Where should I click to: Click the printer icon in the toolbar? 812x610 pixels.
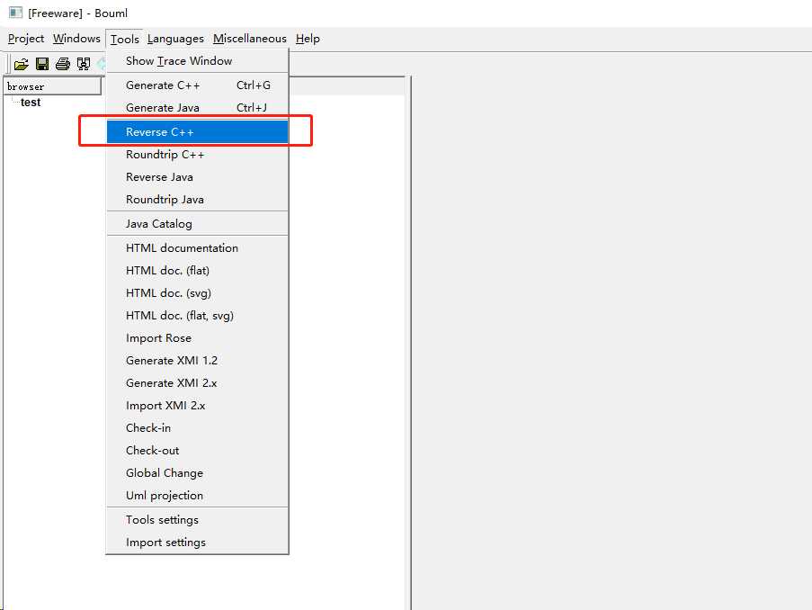tap(63, 64)
